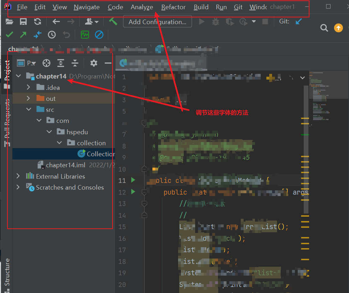Select chapter14.iml file
This screenshot has width=349, height=293.
66,165
